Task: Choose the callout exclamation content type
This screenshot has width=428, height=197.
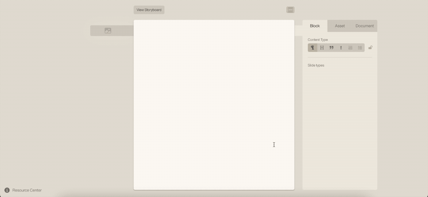Action: click(x=341, y=48)
